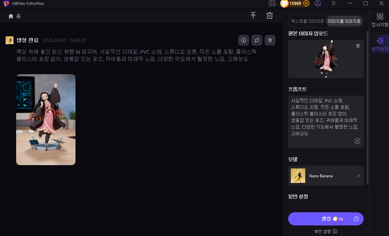Click the plus icon to add coins
The height and width of the screenshot is (236, 389).
tap(306, 4)
